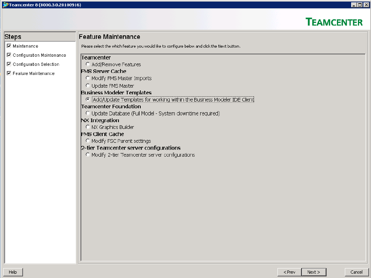The width and height of the screenshot is (371, 278).
Task: Select Add/Update Templates for Business Modeler IDE
Action: tap(88, 100)
